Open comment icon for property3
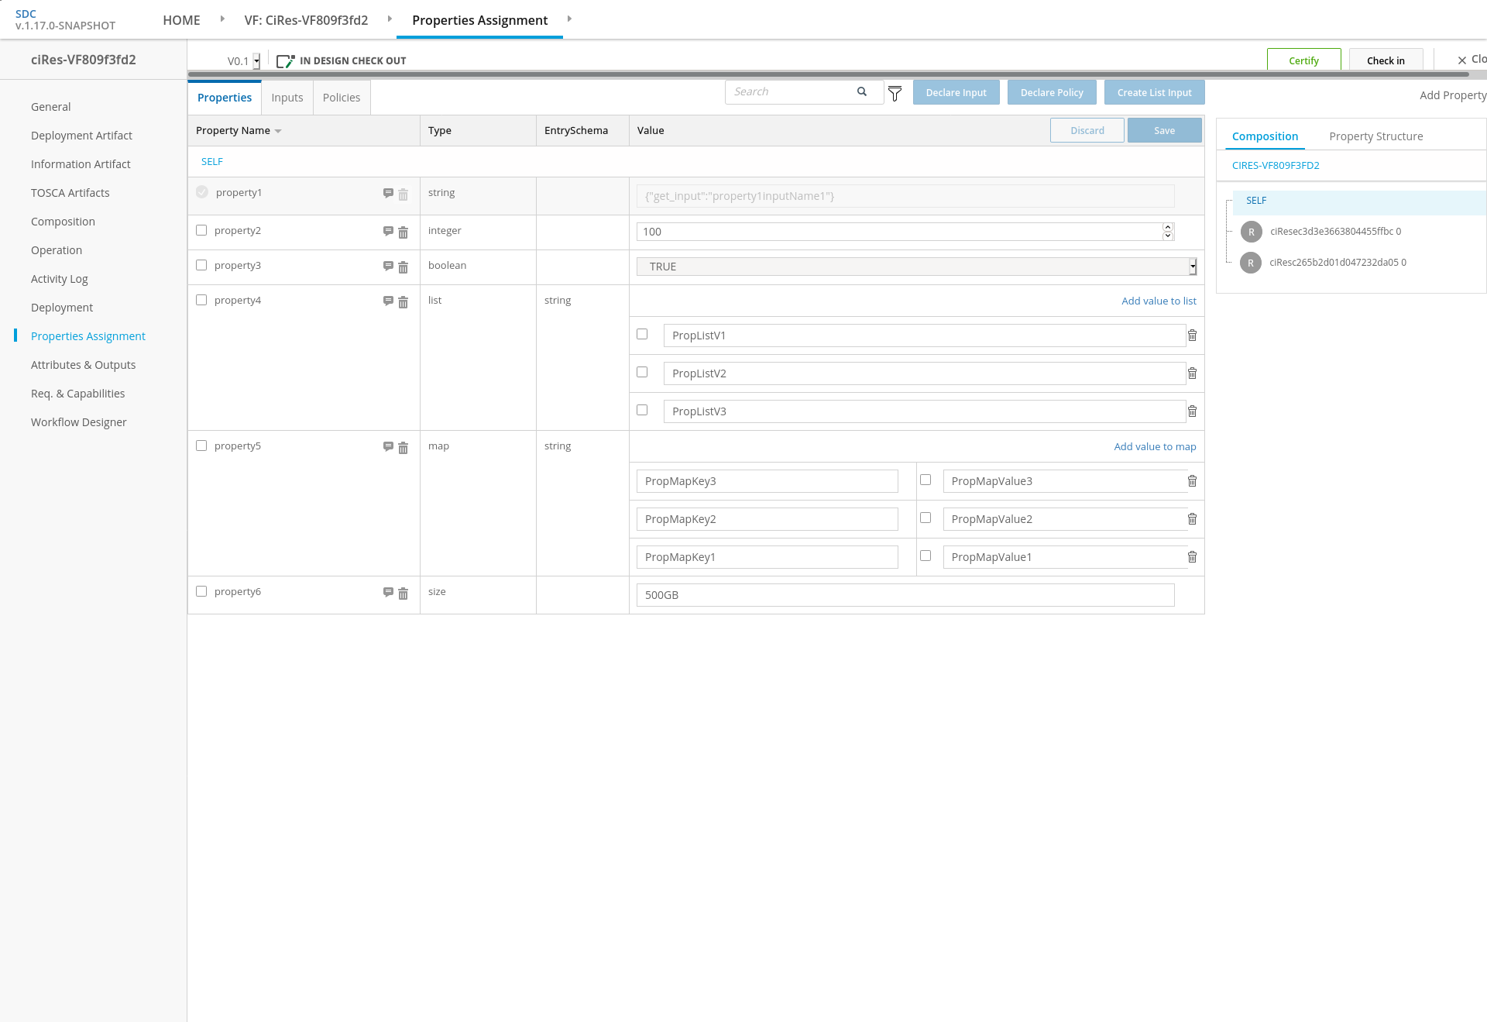This screenshot has width=1487, height=1022. point(388,267)
